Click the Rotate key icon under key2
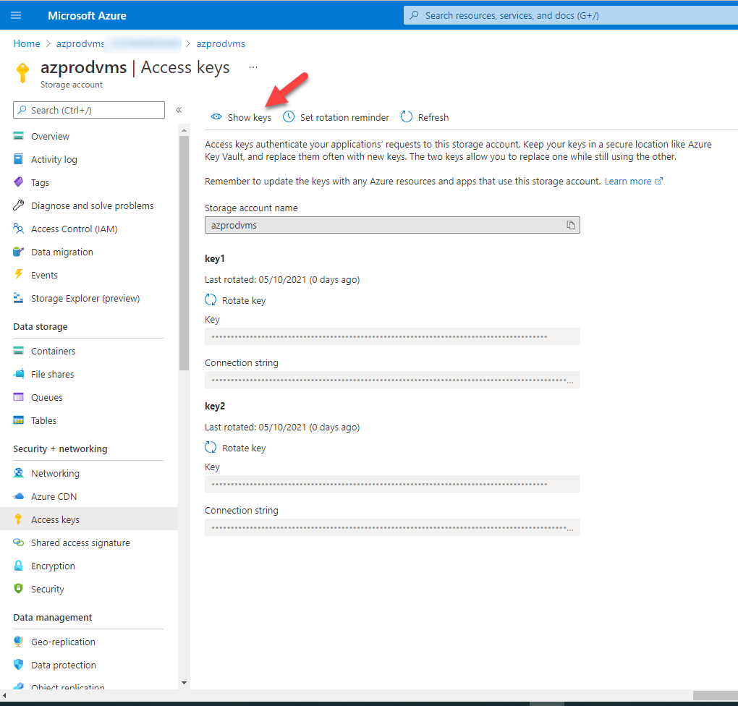The width and height of the screenshot is (738, 706). 211,448
